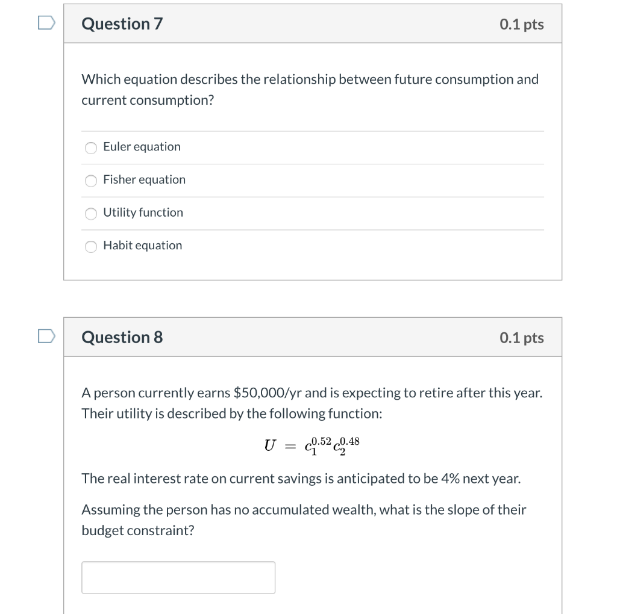Click the Utility function answer label
617x614 pixels.
pyautogui.click(x=143, y=212)
